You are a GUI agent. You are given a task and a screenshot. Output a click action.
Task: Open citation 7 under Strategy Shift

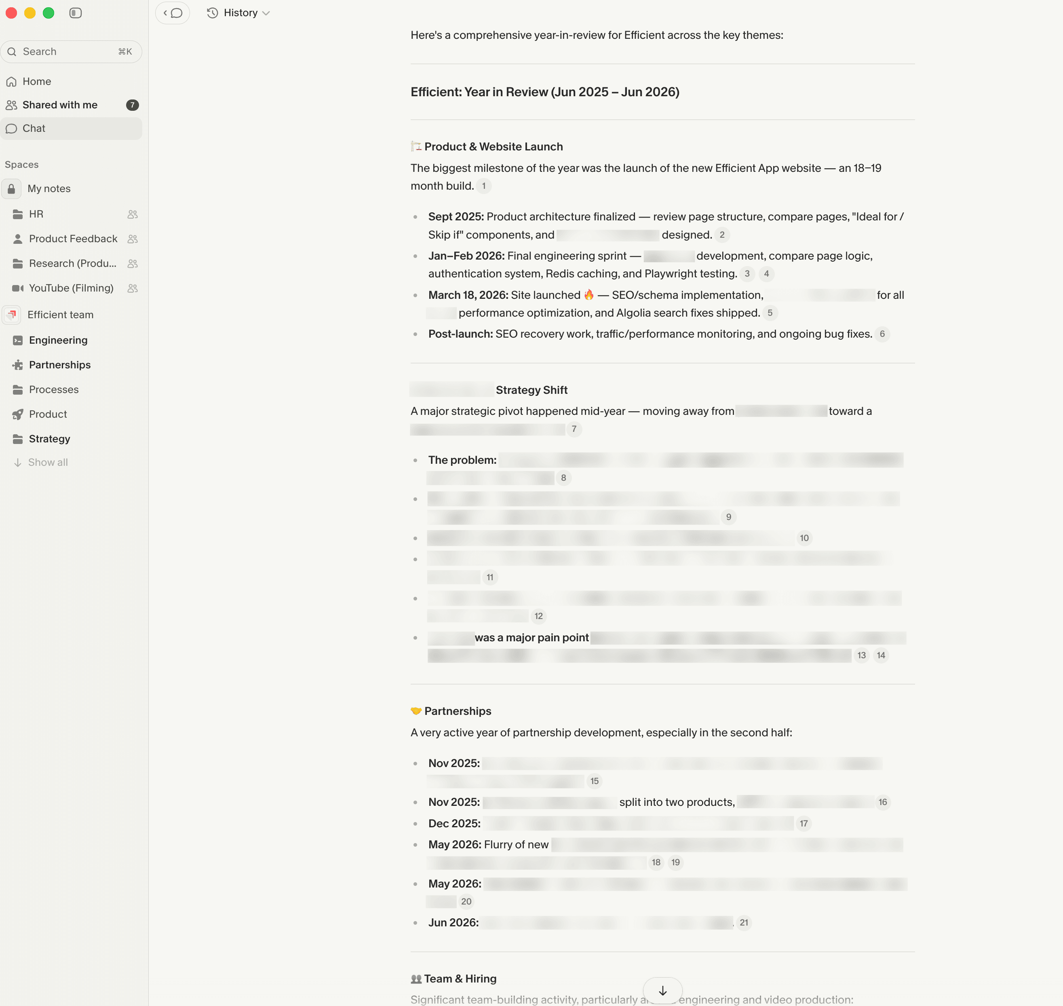coord(574,429)
